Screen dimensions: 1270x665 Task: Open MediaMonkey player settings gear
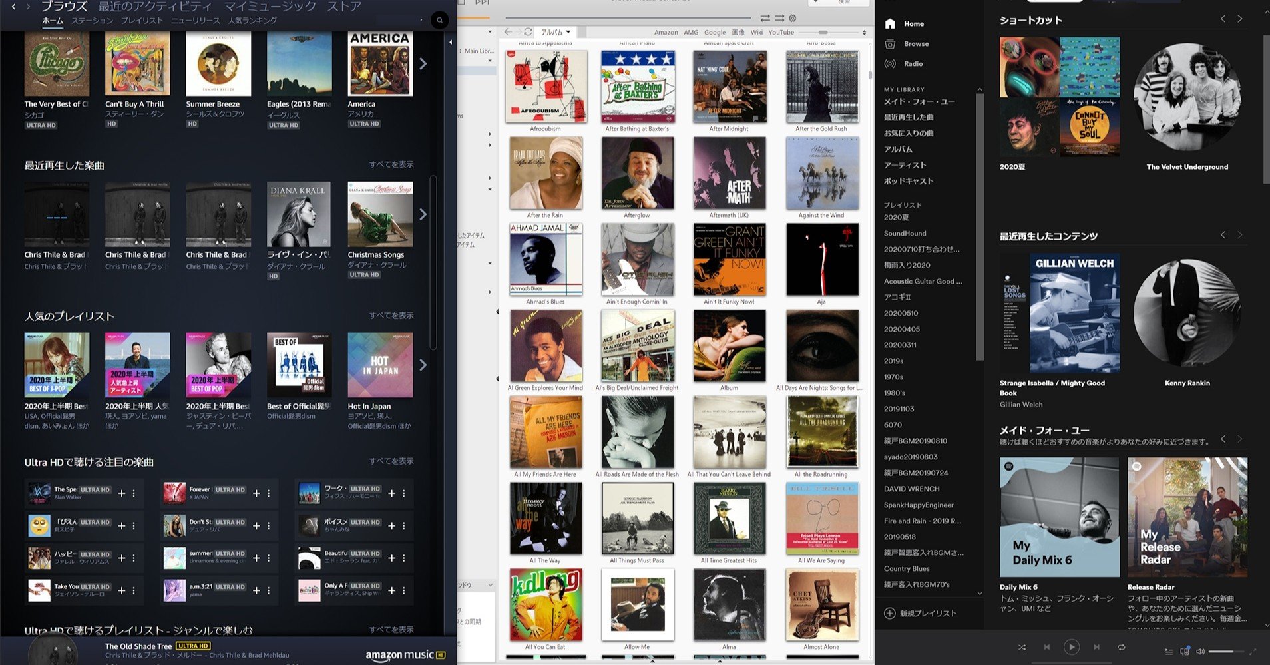tap(792, 18)
